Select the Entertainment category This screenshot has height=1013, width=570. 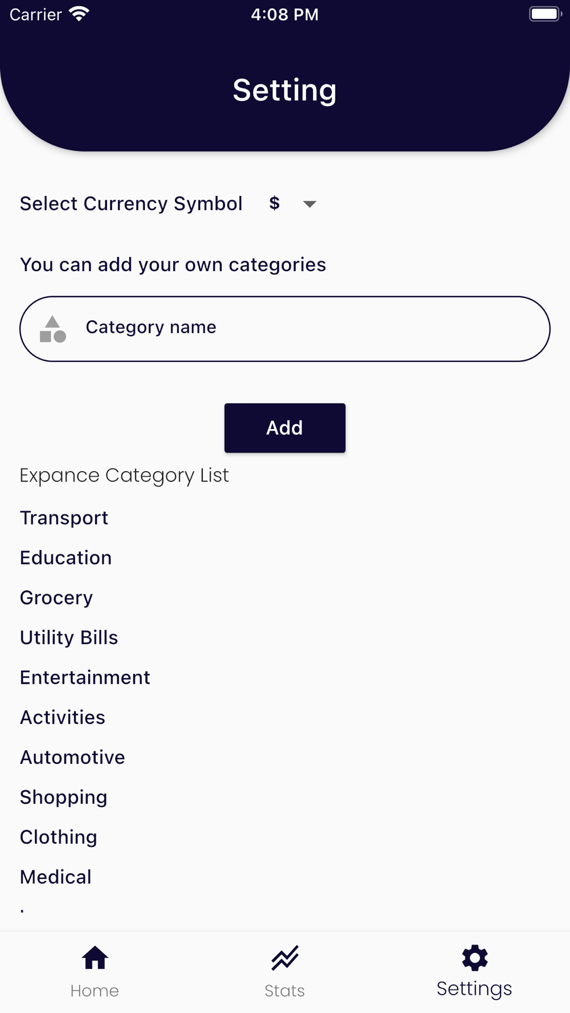(x=85, y=677)
